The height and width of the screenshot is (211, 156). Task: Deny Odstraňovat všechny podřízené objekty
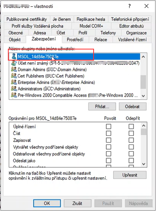coord(131,154)
